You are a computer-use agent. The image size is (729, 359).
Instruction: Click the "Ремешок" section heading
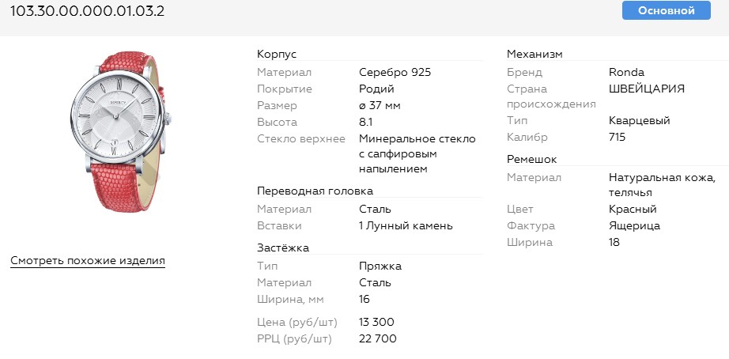(532, 159)
